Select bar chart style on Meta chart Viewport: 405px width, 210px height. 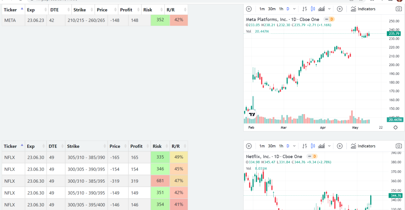tap(305, 9)
